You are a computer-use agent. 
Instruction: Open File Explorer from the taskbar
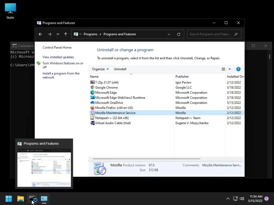click(x=20, y=199)
